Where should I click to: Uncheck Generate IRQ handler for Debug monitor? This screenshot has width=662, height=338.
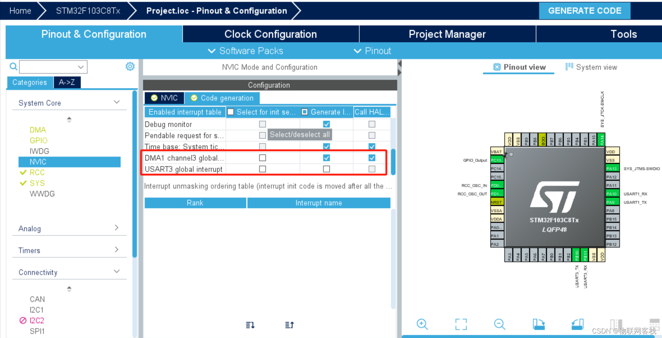pyautogui.click(x=327, y=124)
